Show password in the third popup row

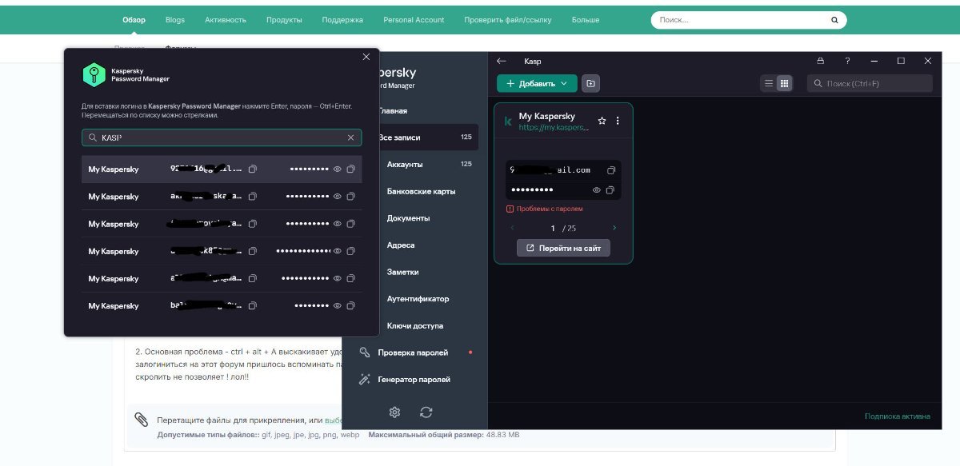point(338,224)
